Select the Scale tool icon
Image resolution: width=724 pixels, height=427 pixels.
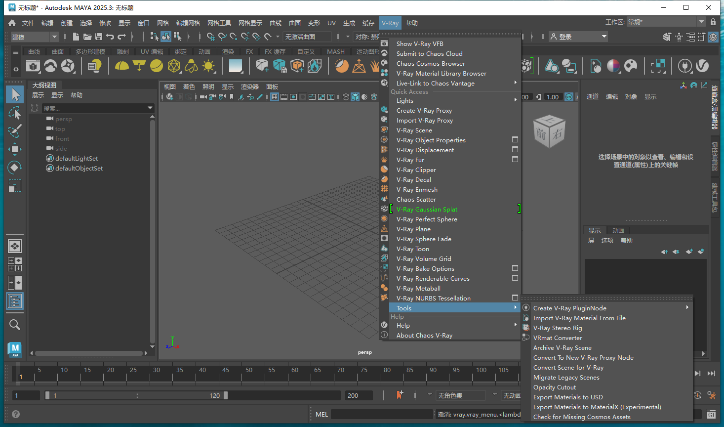[15, 186]
